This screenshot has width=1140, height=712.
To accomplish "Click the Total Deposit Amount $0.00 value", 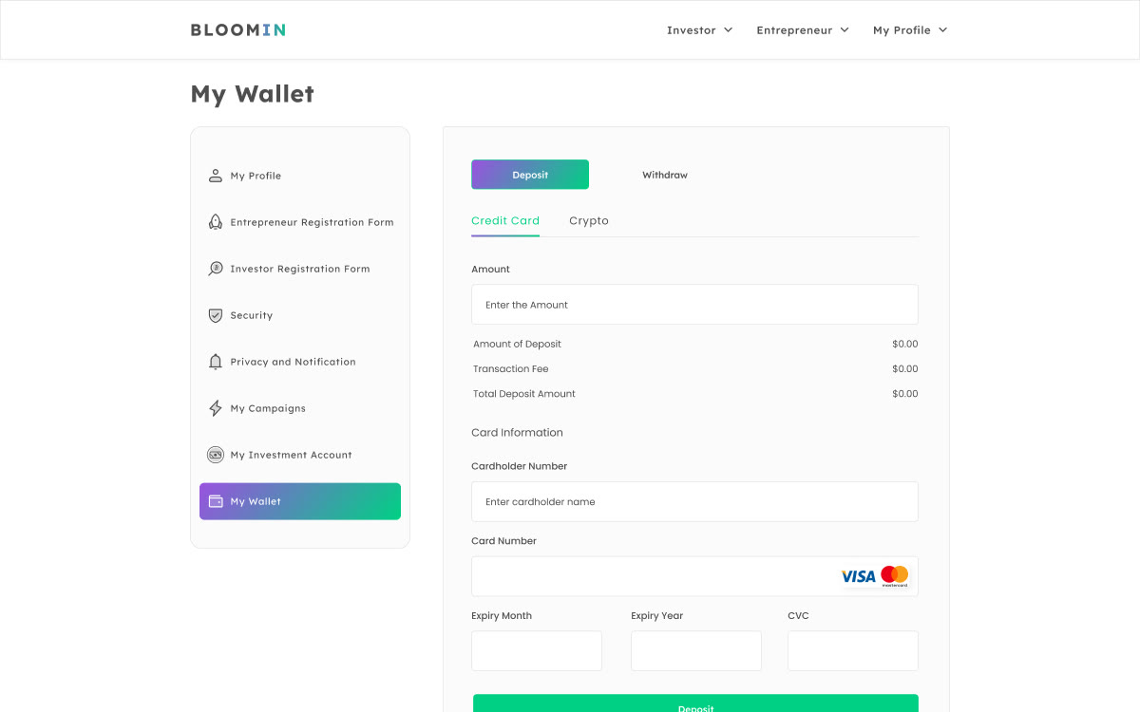I will tap(905, 393).
